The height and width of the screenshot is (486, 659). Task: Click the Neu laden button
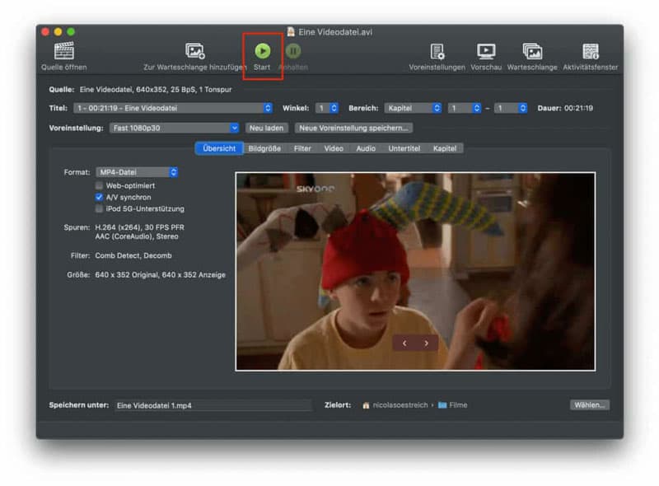click(266, 128)
